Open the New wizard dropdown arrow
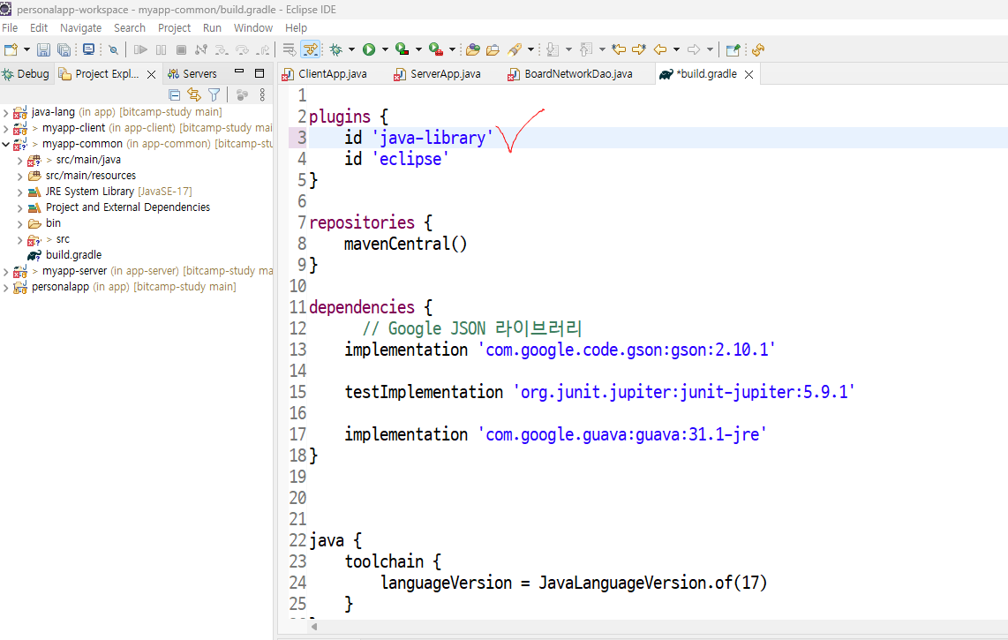This screenshot has height=640, width=1008. pyautogui.click(x=26, y=49)
